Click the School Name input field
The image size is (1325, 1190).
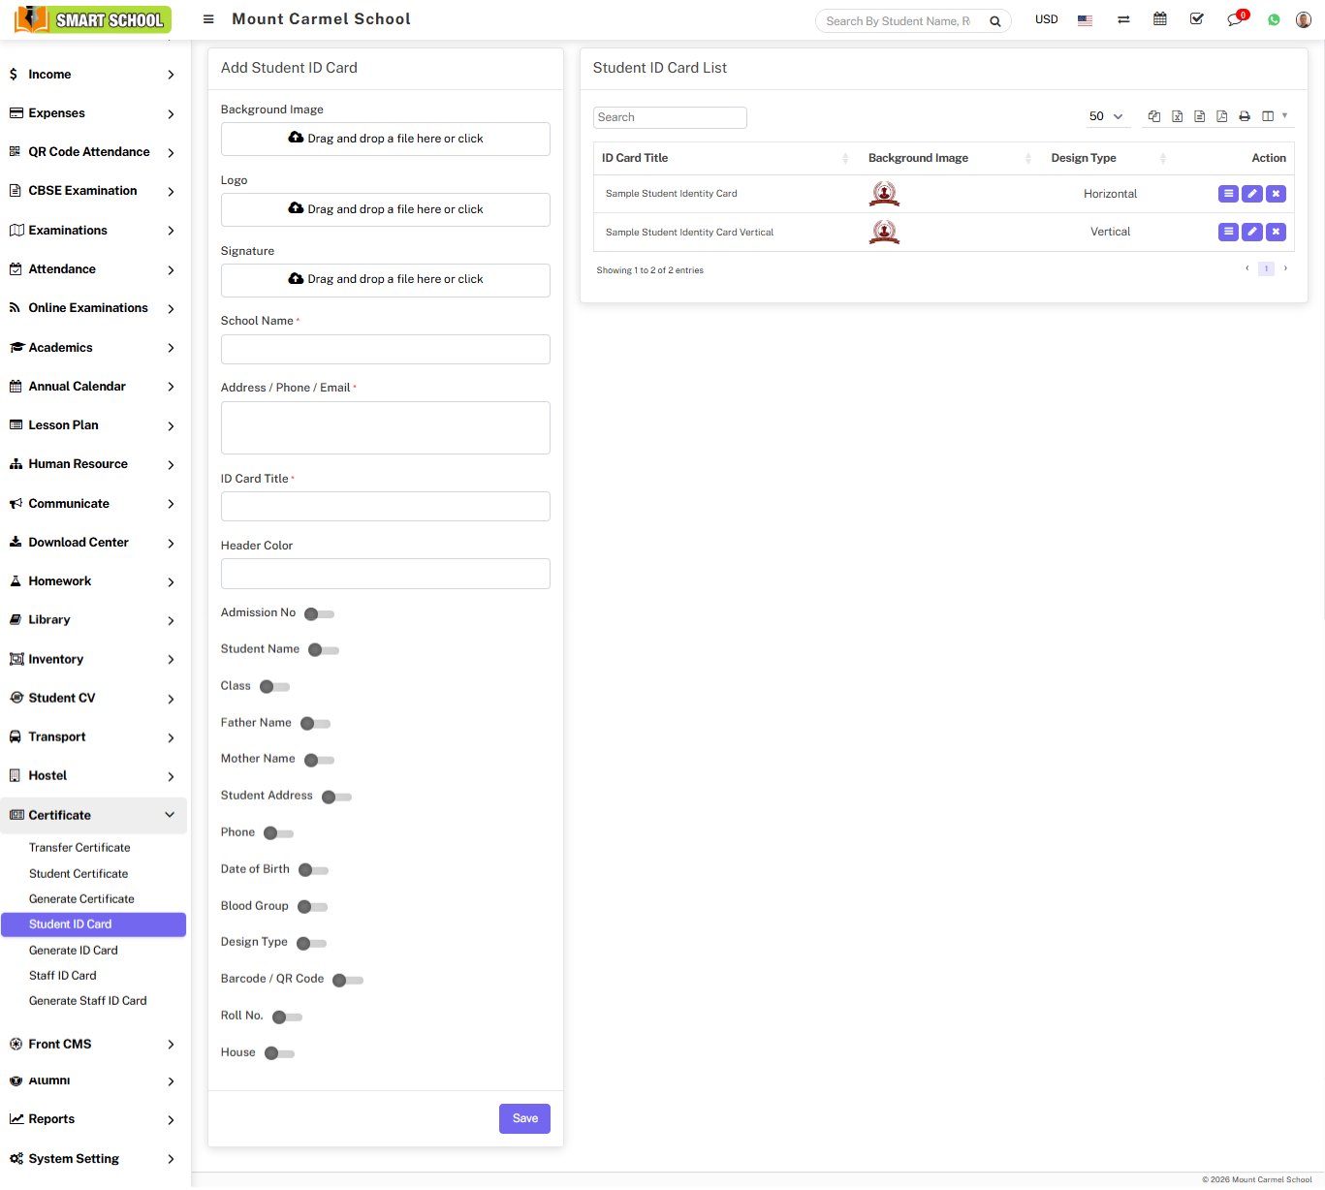pos(385,350)
